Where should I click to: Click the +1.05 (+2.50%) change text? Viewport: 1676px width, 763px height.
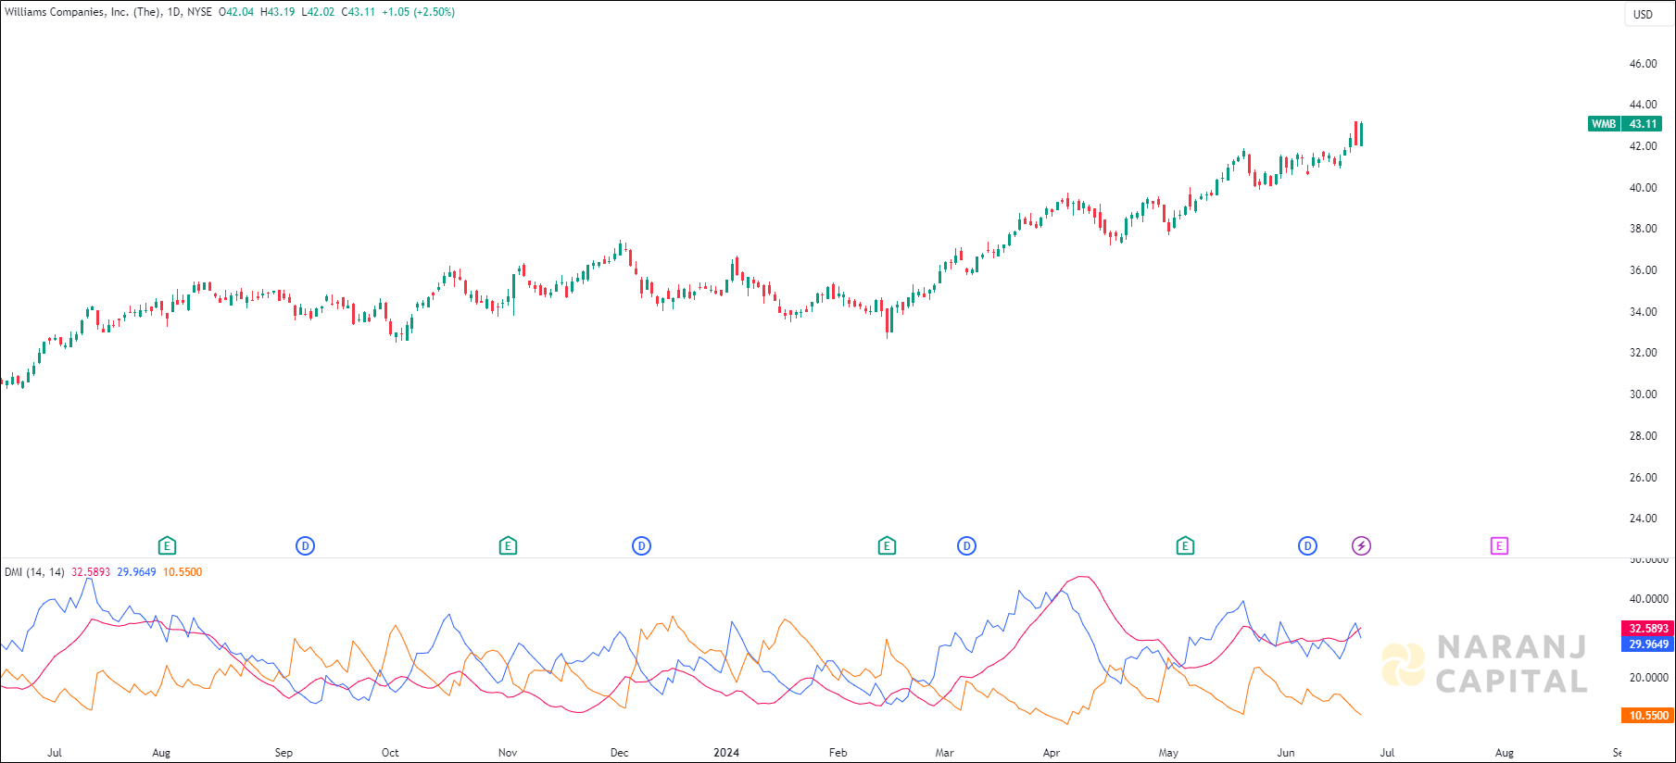pos(419,12)
